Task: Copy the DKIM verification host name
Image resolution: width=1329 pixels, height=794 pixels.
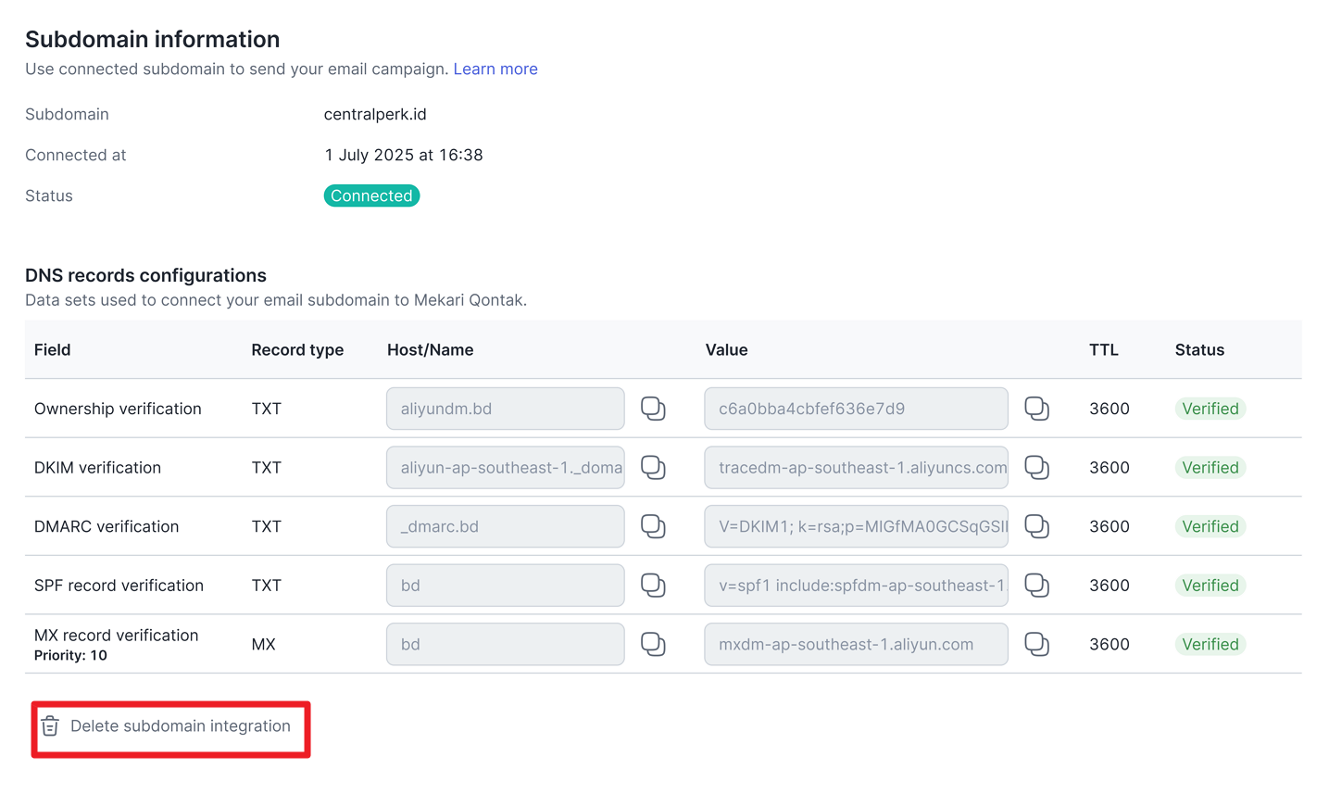Action: [653, 468]
